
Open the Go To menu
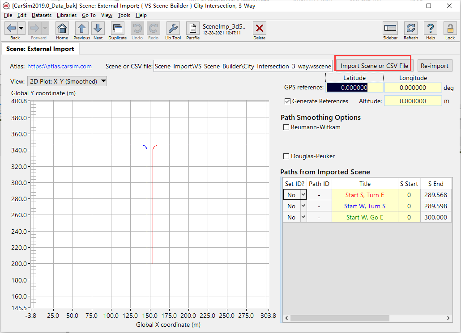(89, 15)
